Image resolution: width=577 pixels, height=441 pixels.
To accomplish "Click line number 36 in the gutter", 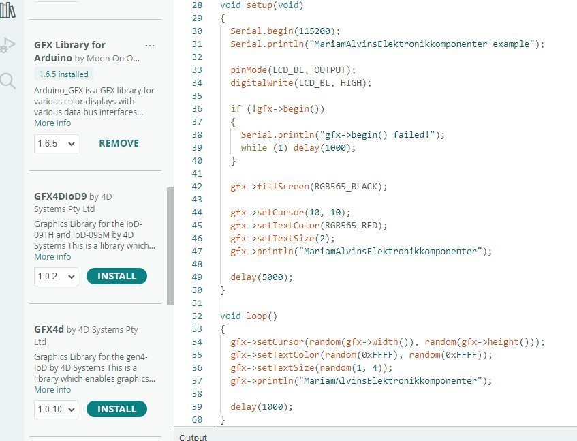I will 197,108.
